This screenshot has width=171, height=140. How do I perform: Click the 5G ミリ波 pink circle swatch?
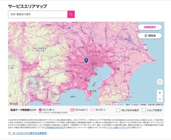(x=40, y=110)
